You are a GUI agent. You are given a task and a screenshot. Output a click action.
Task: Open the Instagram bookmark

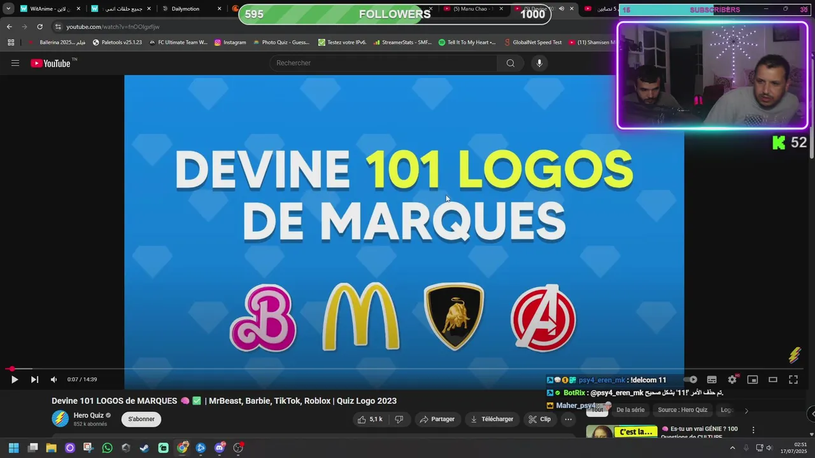230,42
